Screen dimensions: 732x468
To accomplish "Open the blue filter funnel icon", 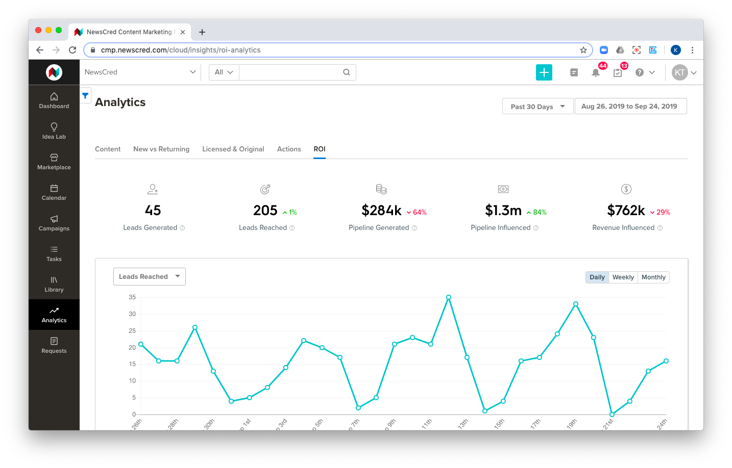I will 85,95.
